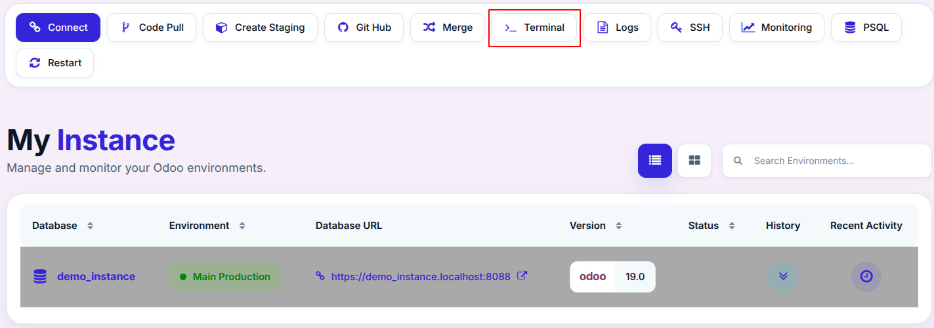This screenshot has width=934, height=328.
Task: Click the History column header
Action: coord(783,226)
